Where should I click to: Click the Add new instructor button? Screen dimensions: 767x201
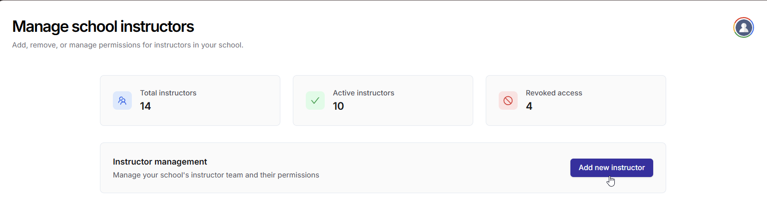click(x=611, y=168)
